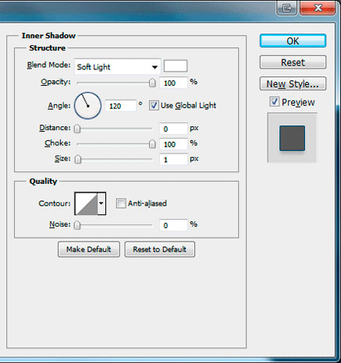Click the Distance slider handle

pyautogui.click(x=77, y=129)
